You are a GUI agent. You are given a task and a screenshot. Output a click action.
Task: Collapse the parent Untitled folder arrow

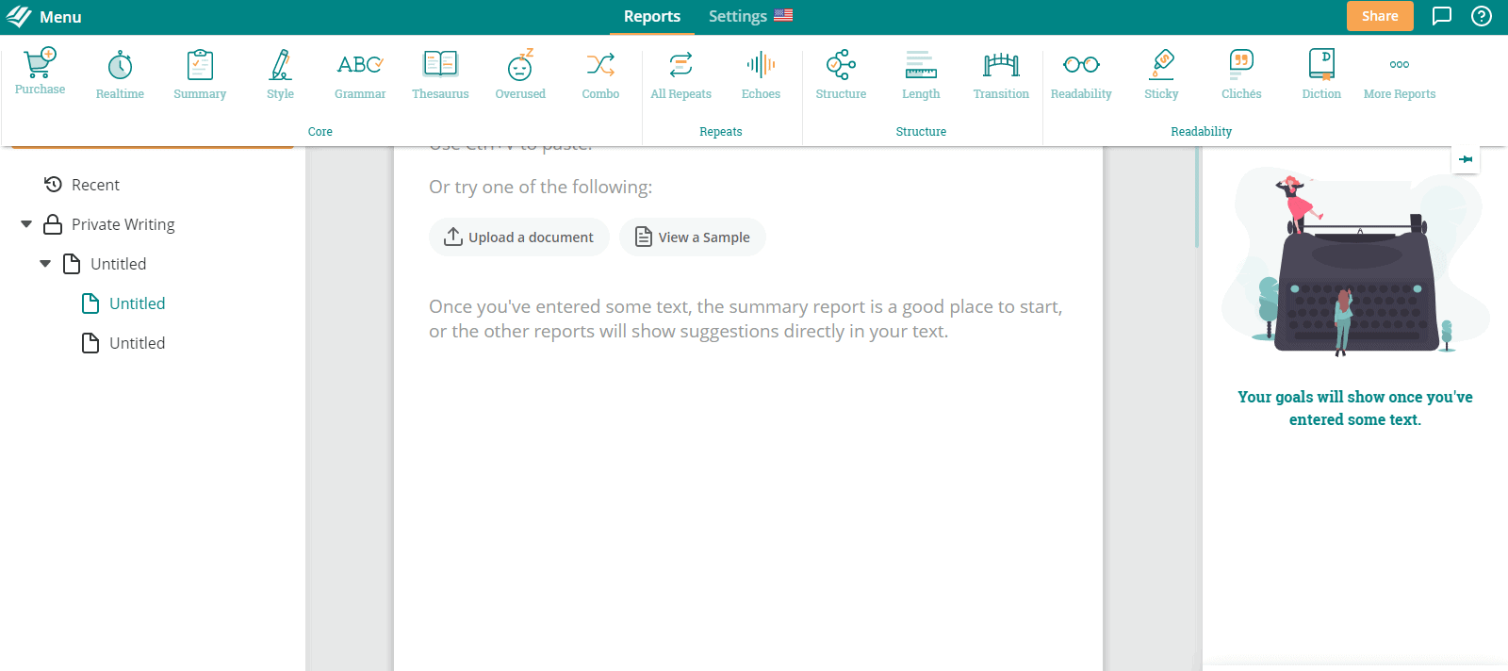coord(45,264)
